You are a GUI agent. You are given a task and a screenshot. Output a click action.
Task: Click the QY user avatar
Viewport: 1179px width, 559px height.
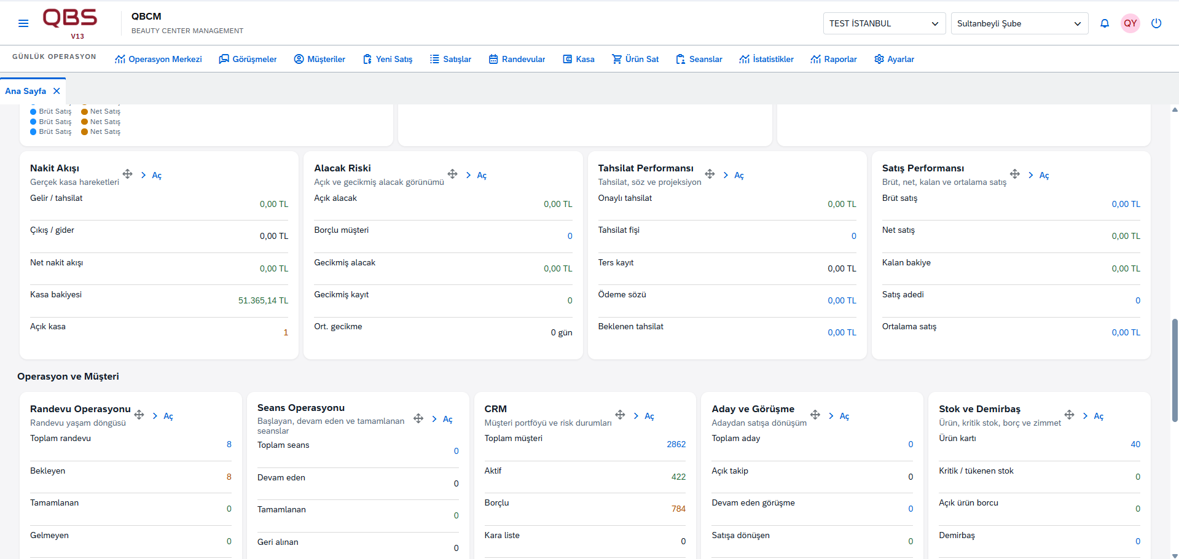pyautogui.click(x=1130, y=23)
